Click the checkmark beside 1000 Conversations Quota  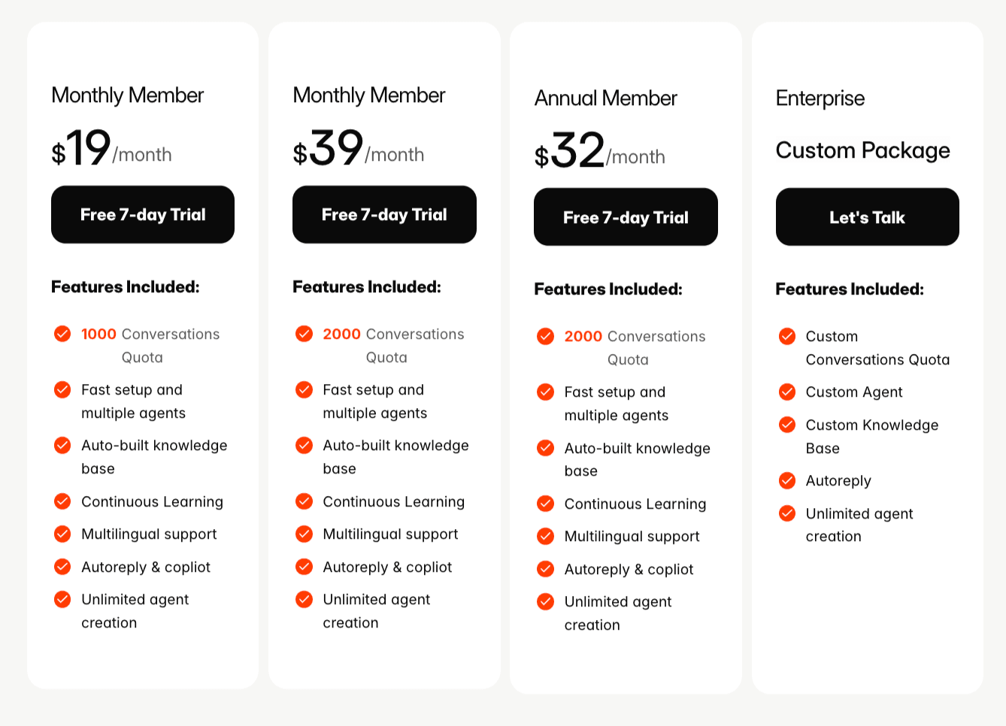click(62, 334)
